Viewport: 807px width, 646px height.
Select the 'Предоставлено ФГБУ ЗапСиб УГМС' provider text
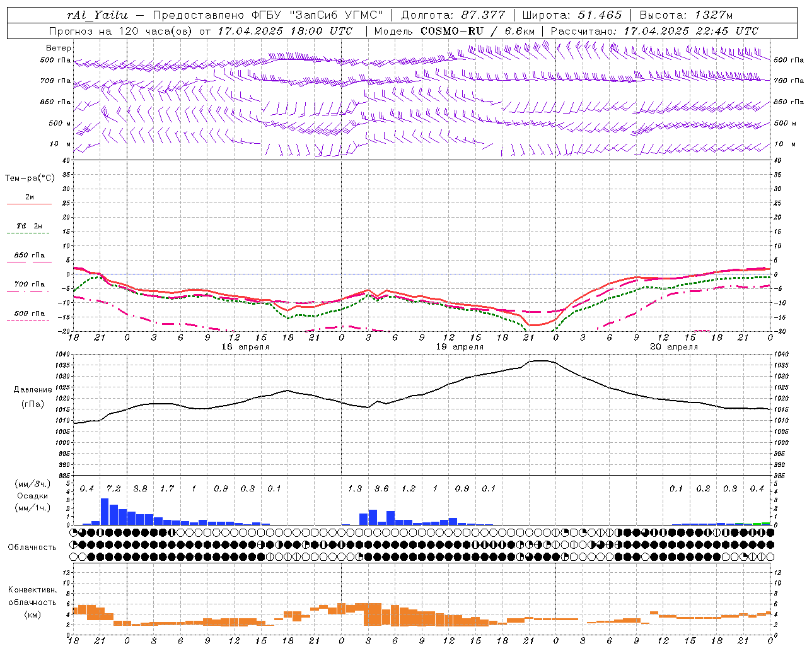point(269,15)
